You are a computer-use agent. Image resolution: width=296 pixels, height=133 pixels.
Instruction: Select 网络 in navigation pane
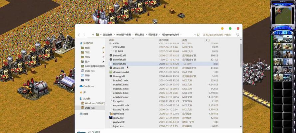point(86,114)
